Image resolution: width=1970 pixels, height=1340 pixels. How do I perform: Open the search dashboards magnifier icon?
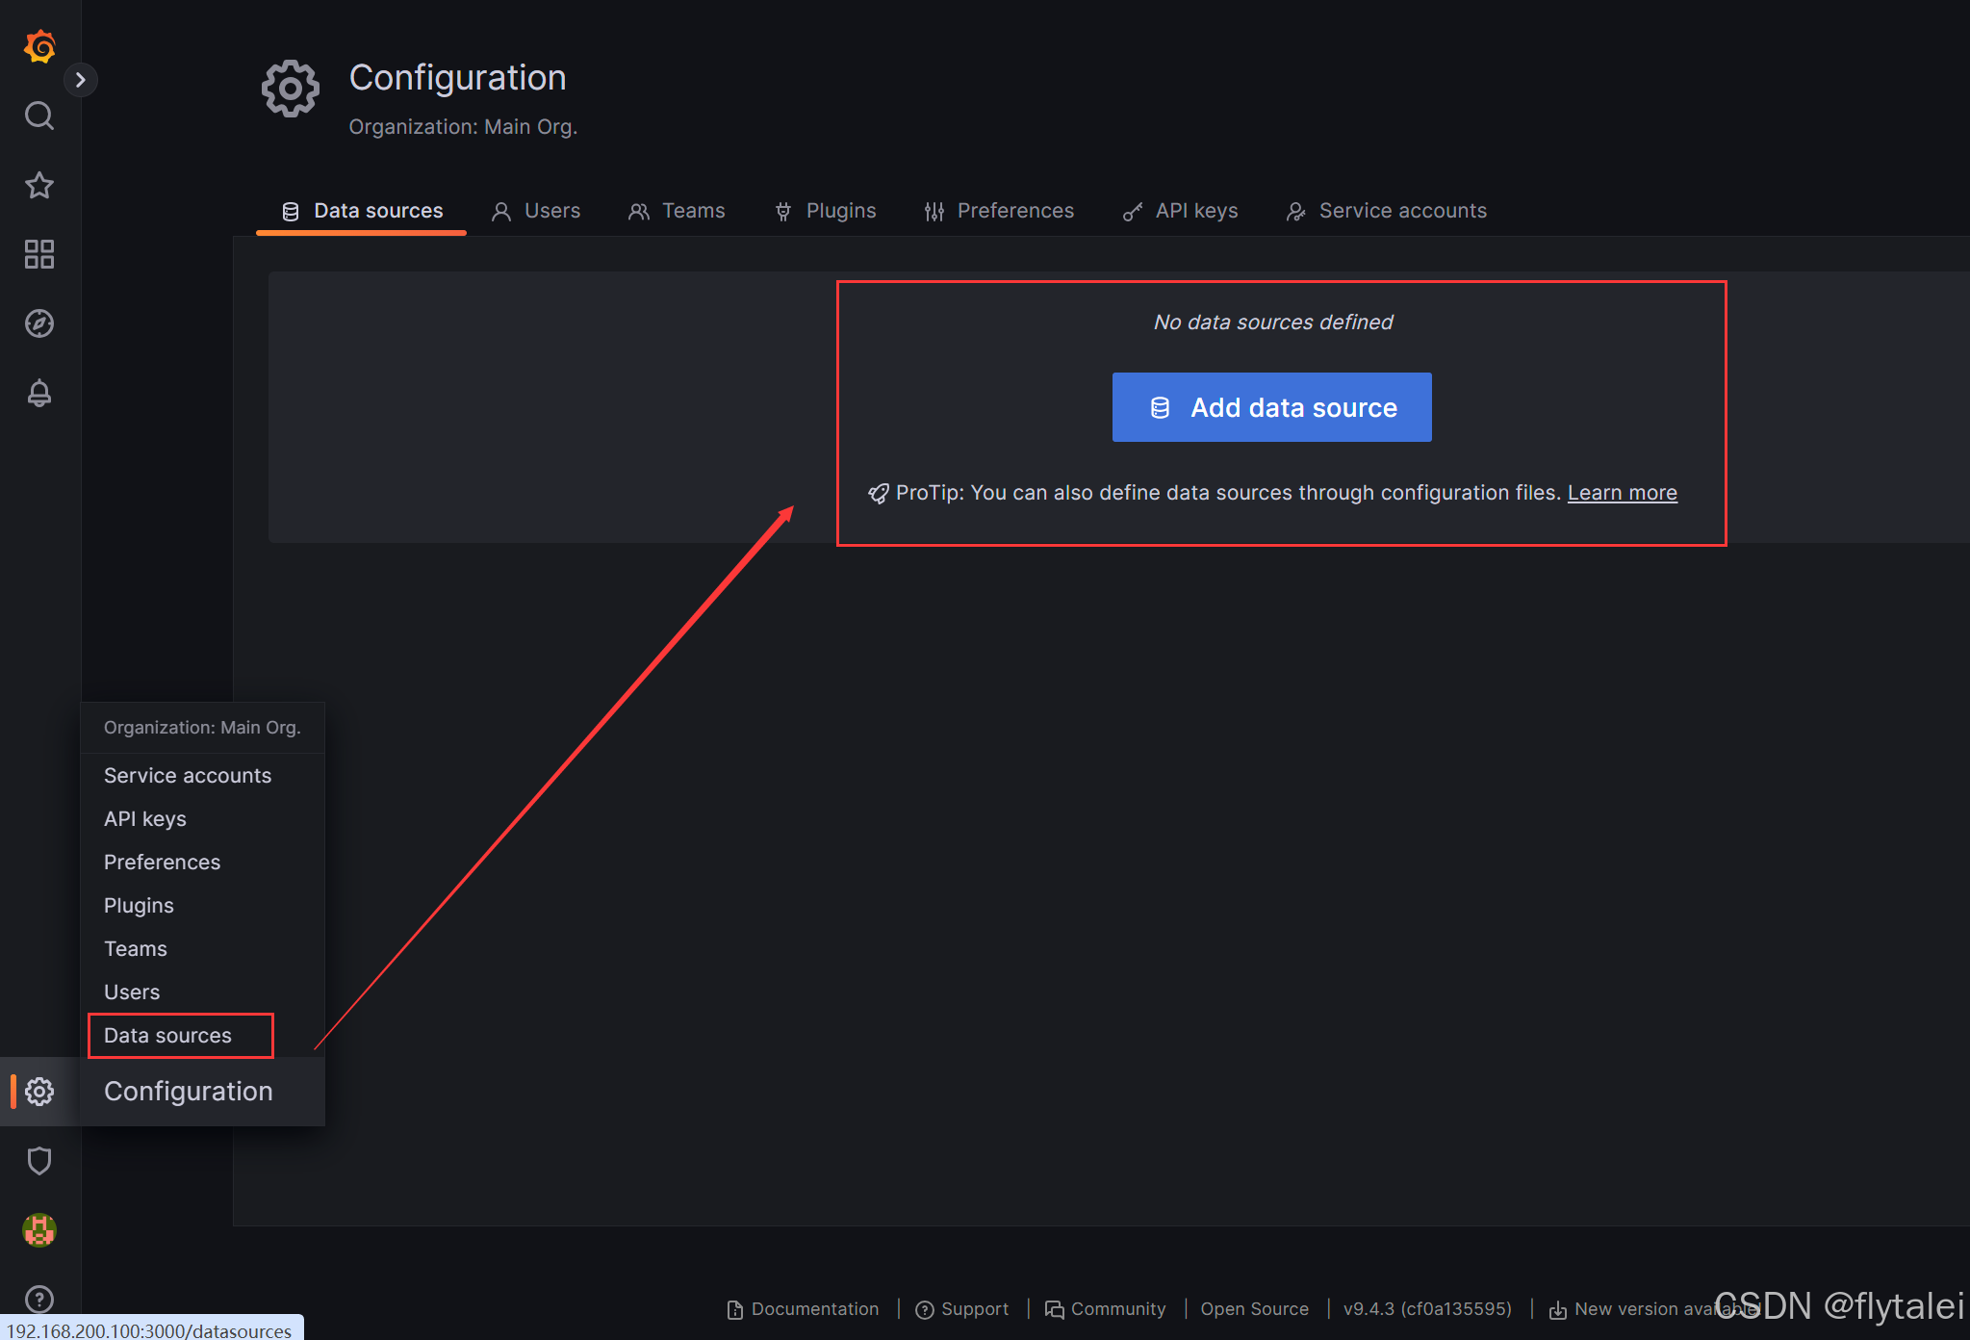coord(39,116)
